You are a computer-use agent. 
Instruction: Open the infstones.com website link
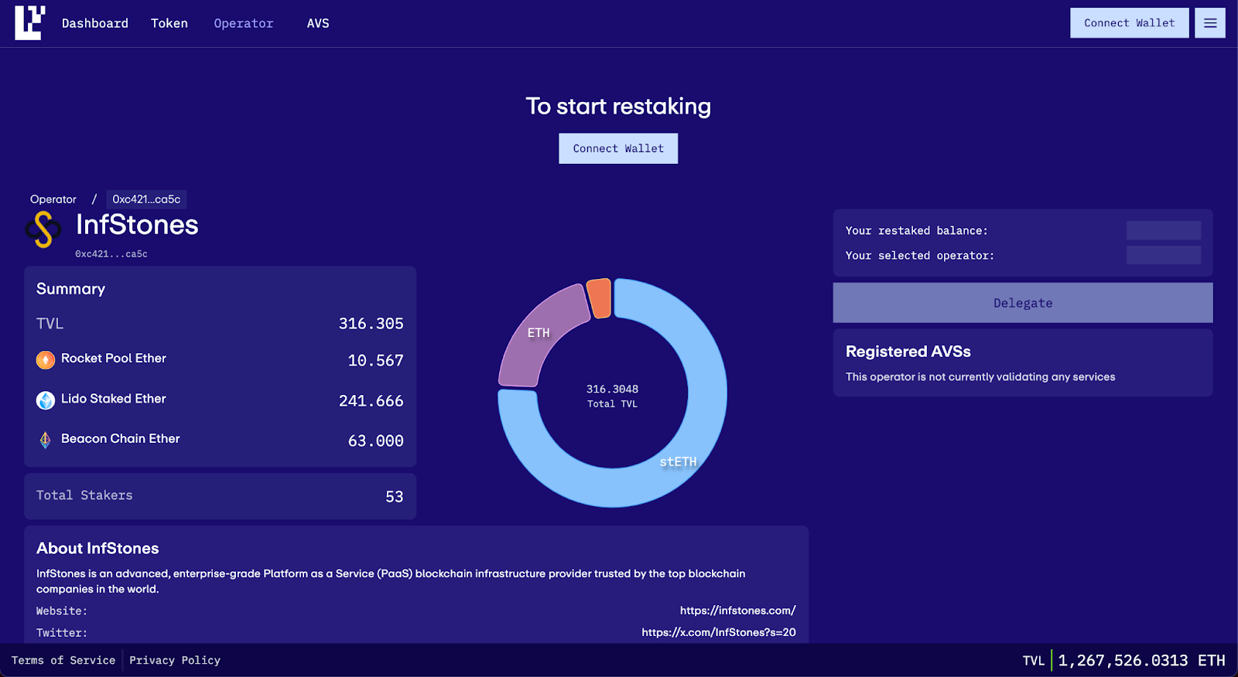(737, 611)
